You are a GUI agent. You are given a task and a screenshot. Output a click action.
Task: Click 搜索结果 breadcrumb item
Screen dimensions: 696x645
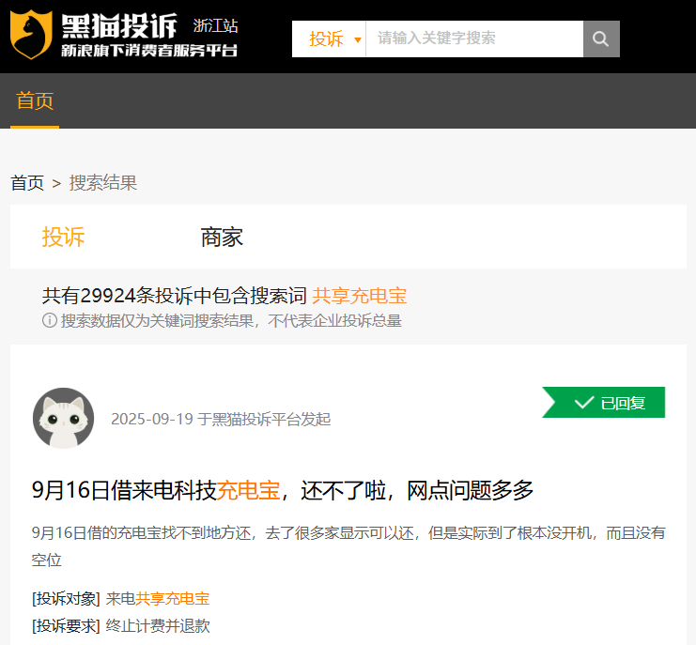point(103,183)
